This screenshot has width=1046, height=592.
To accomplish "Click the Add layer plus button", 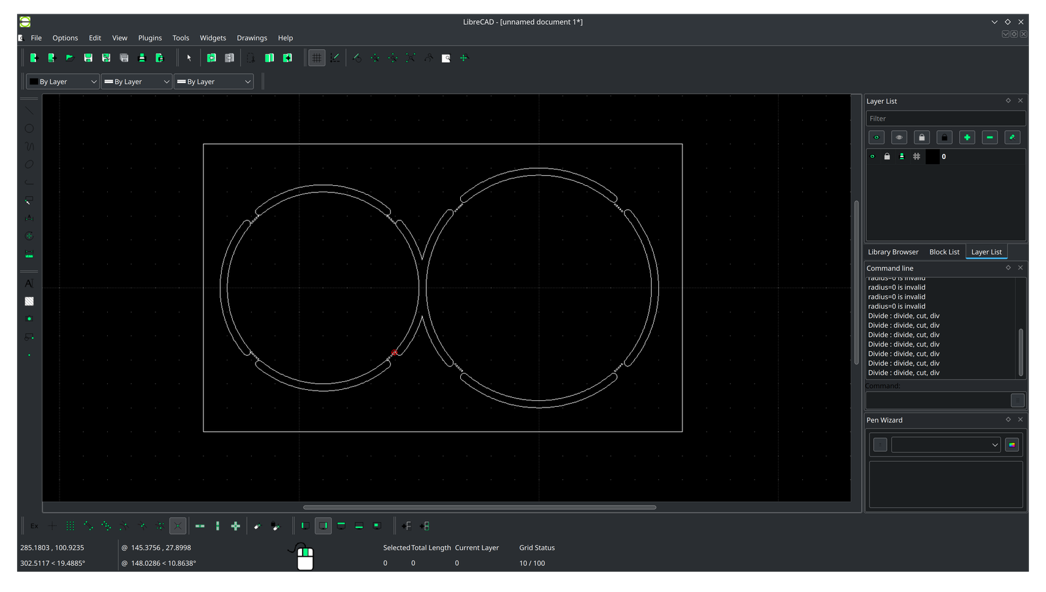I will pyautogui.click(x=967, y=137).
